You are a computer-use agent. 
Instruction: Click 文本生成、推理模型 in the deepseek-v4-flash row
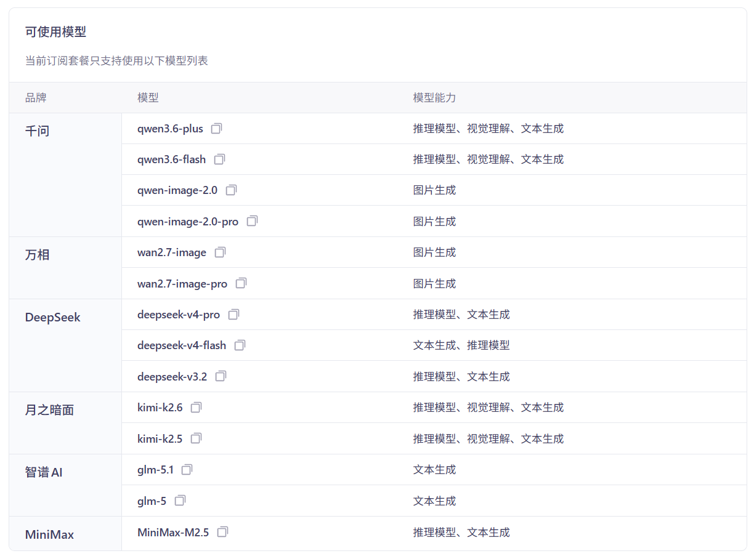(461, 345)
